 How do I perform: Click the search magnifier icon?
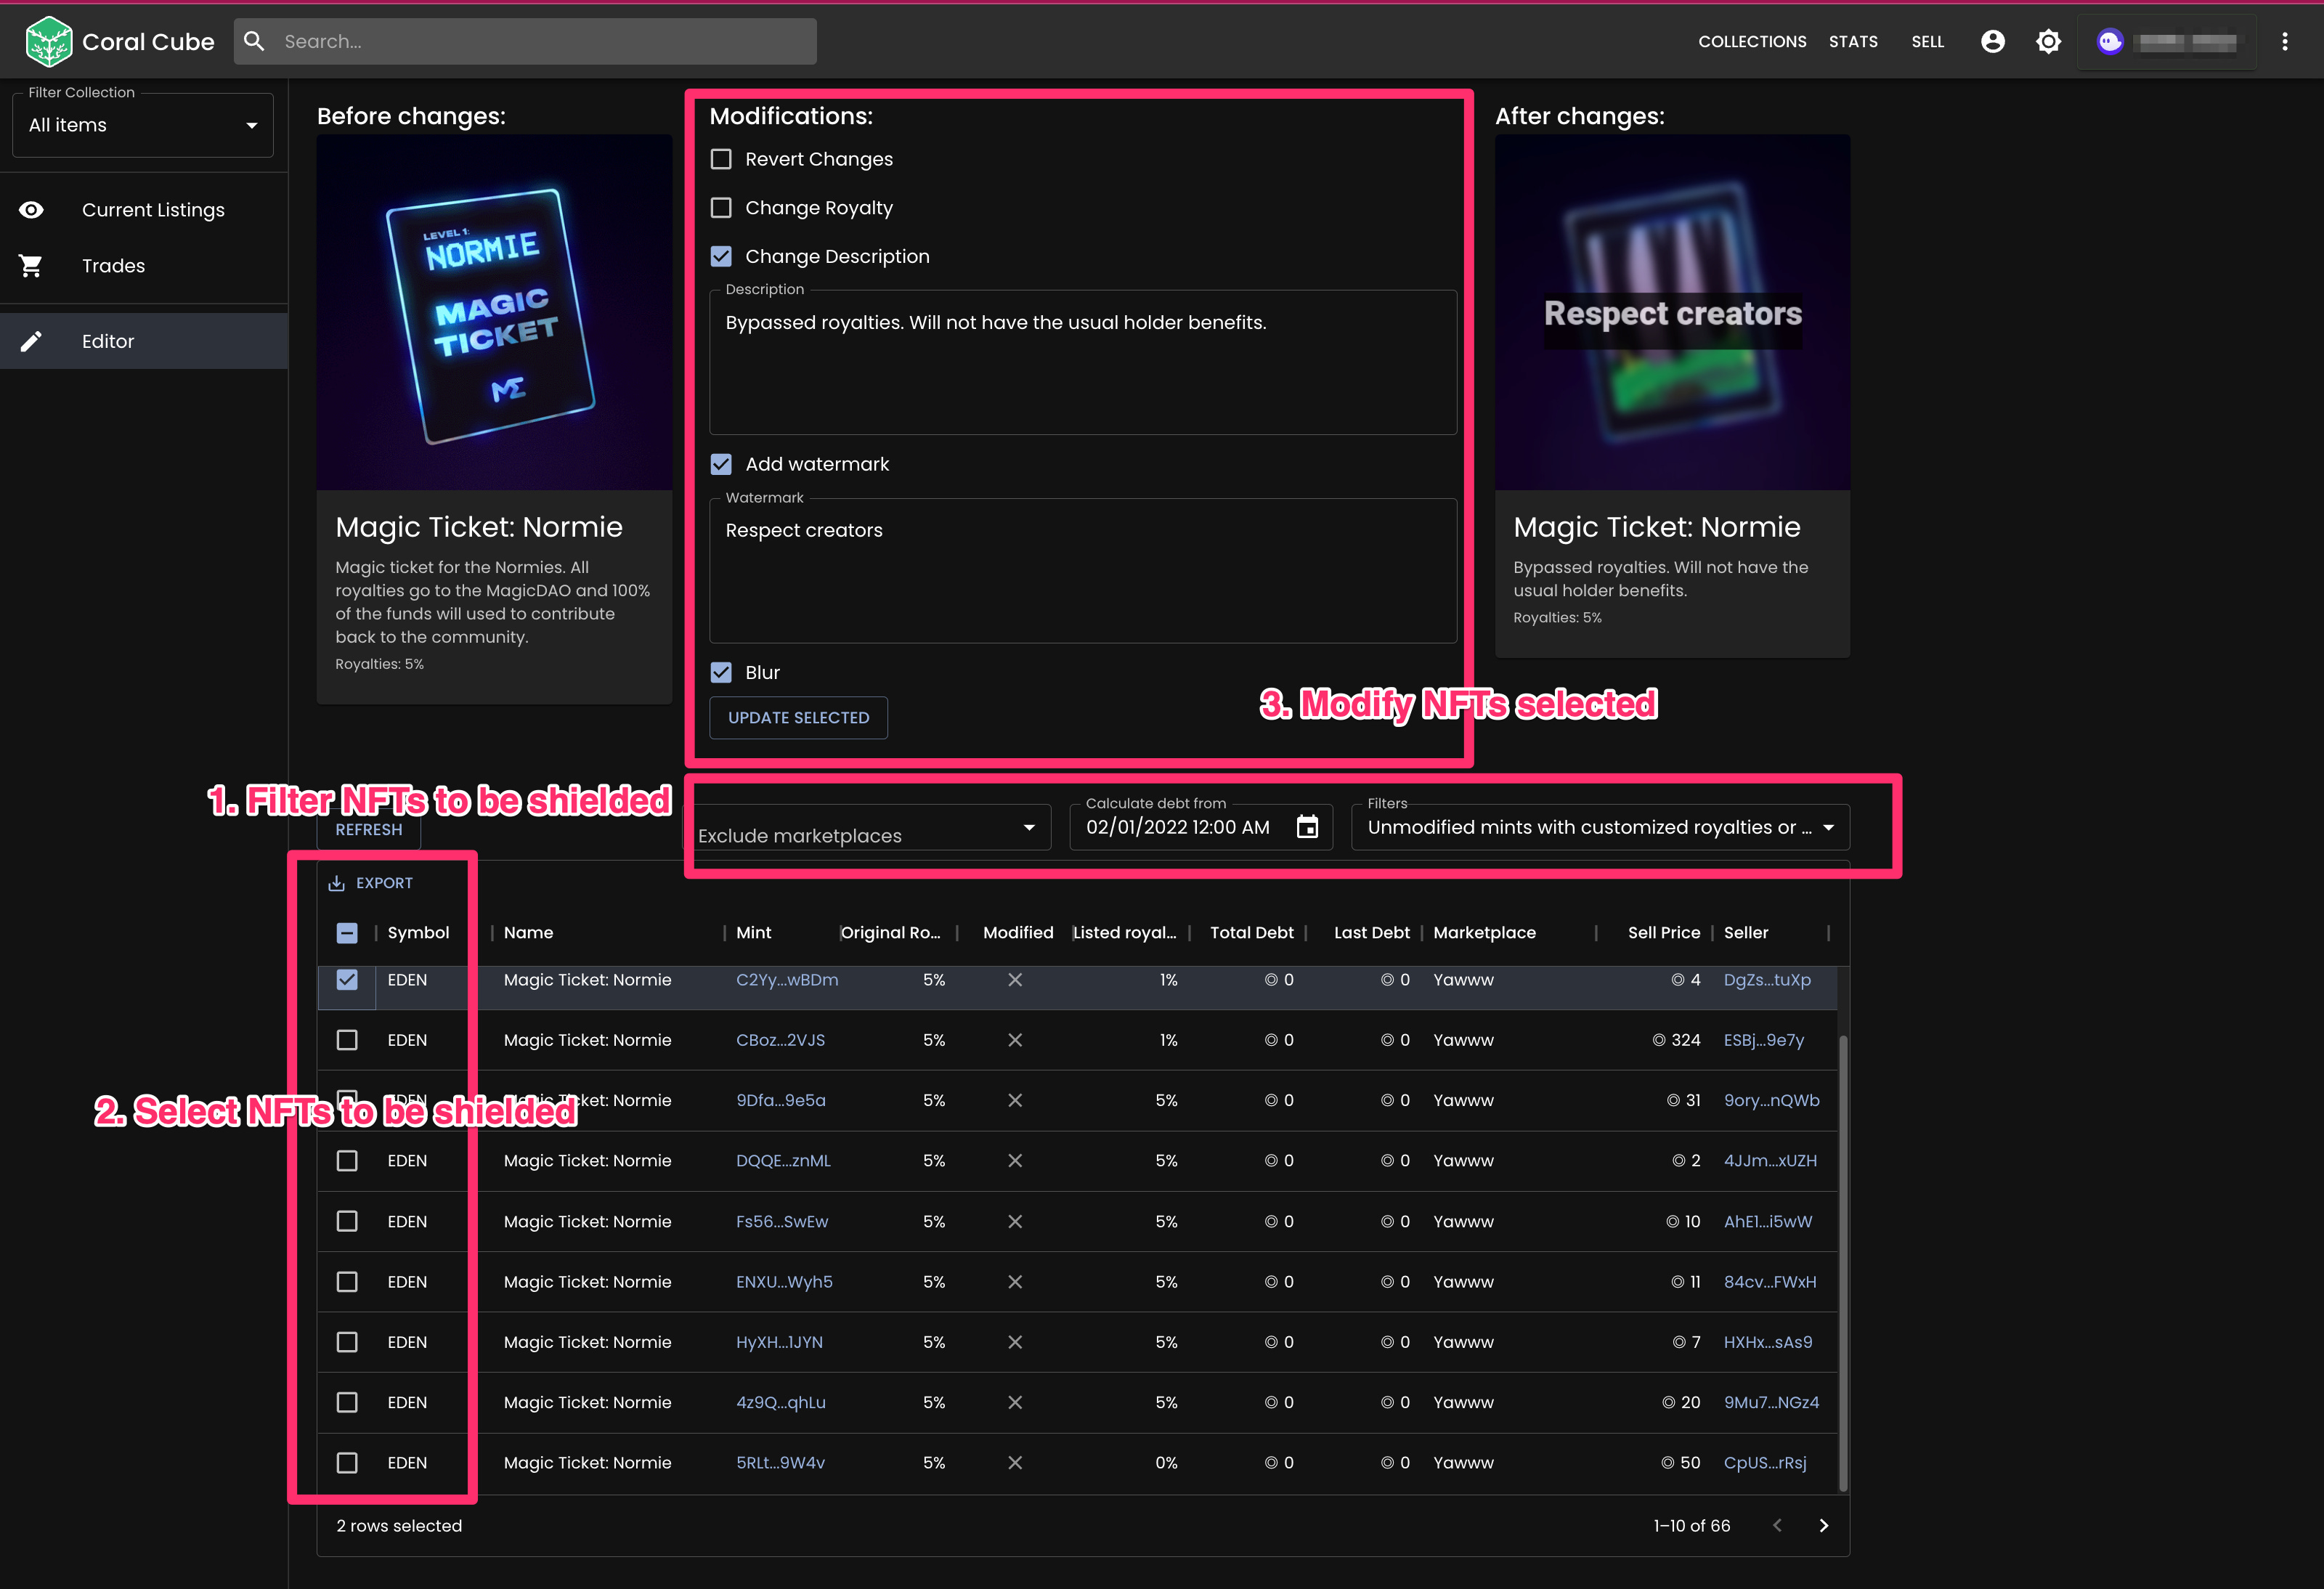(x=255, y=41)
